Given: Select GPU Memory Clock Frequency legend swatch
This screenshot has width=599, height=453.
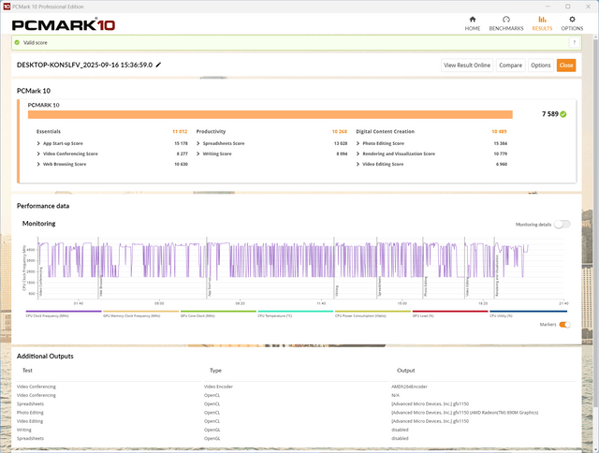Looking at the screenshot, I should [x=141, y=312].
